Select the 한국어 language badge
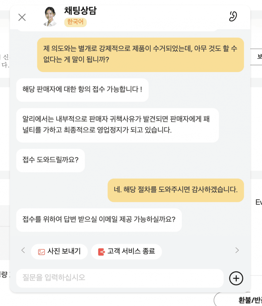Screen dimensions: 262x306 click(75, 22)
